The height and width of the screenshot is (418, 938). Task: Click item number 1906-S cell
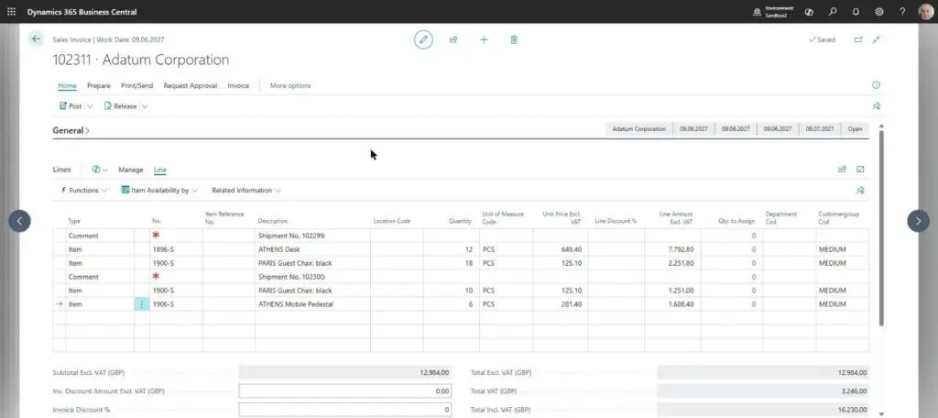[x=176, y=304]
